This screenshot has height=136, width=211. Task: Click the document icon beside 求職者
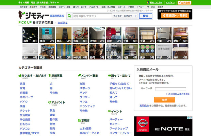pos(79,120)
